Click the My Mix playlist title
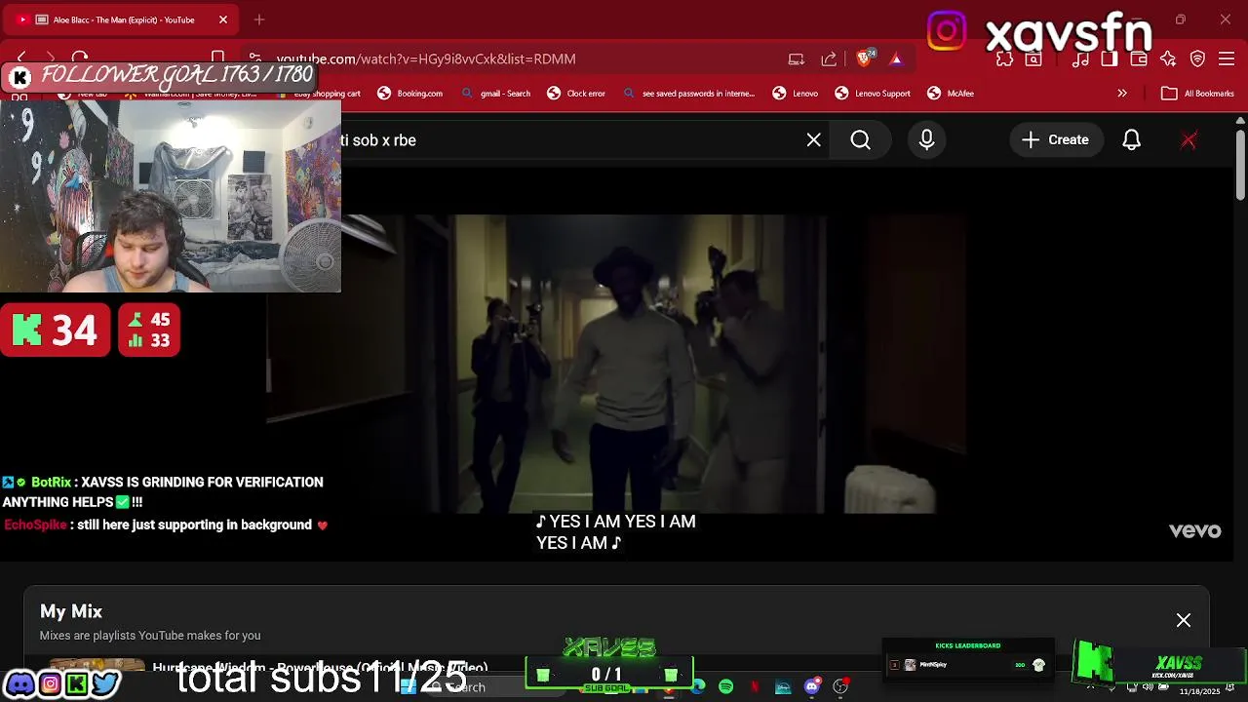Viewport: 1248px width, 702px height. point(71,611)
